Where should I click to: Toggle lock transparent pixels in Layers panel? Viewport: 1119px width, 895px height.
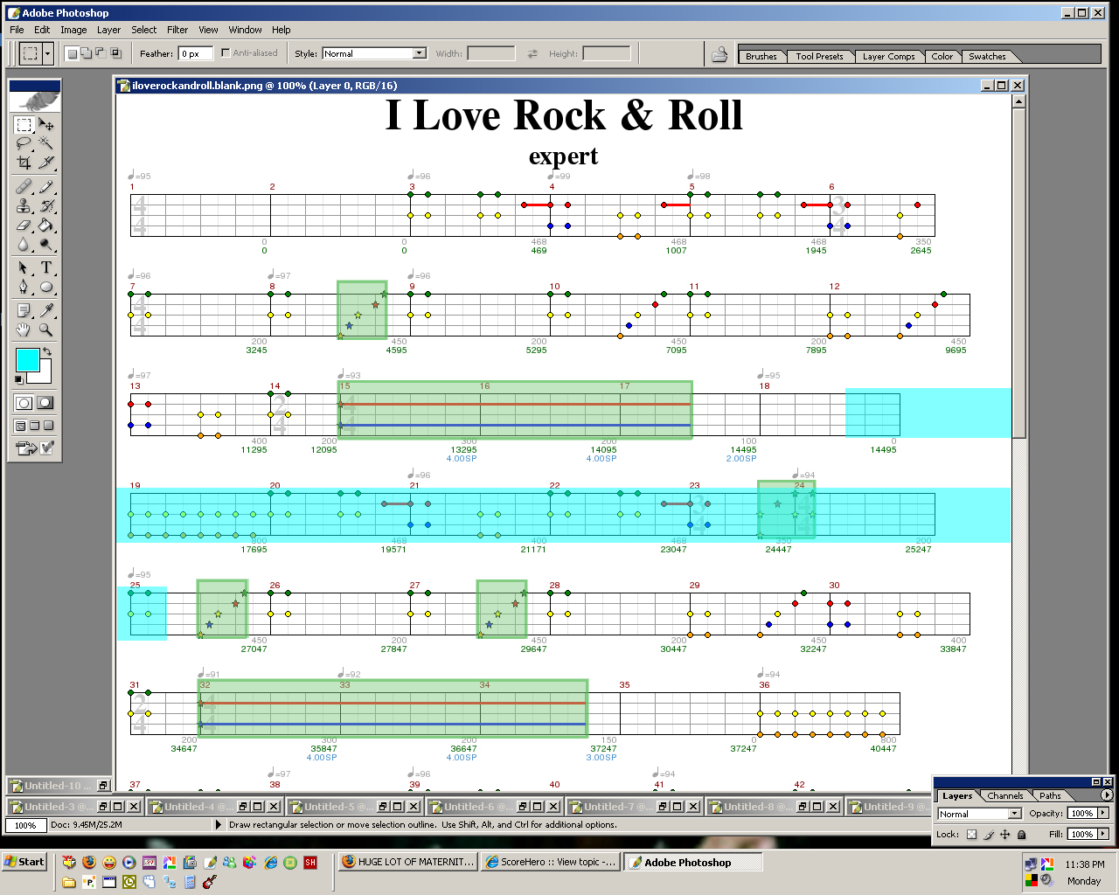[x=971, y=834]
